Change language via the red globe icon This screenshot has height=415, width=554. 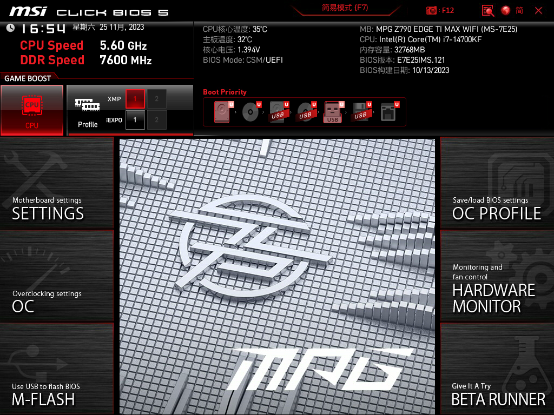point(506,10)
